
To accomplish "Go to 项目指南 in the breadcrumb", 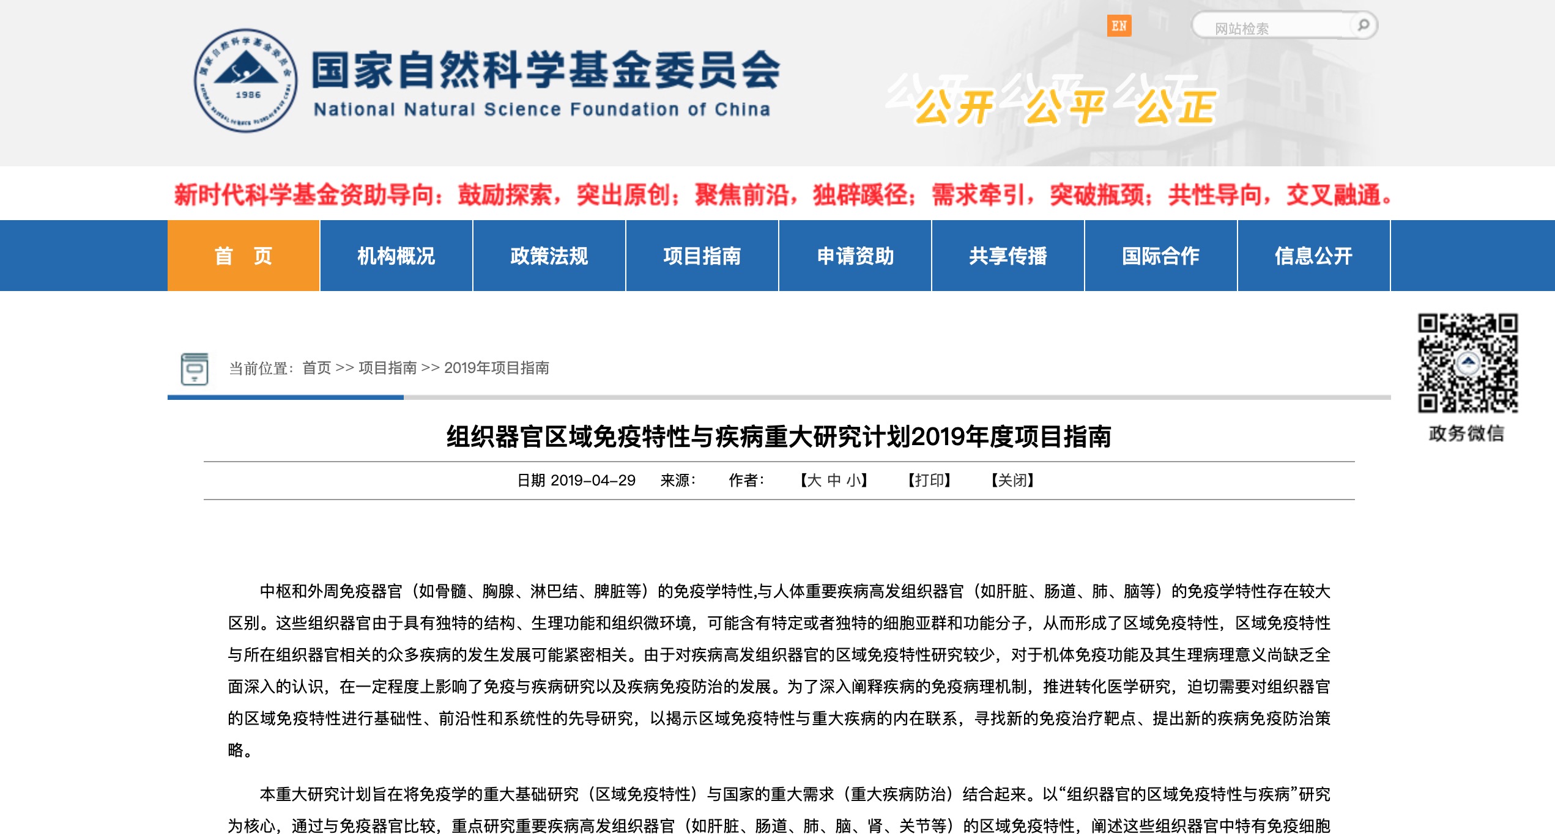I will (387, 368).
